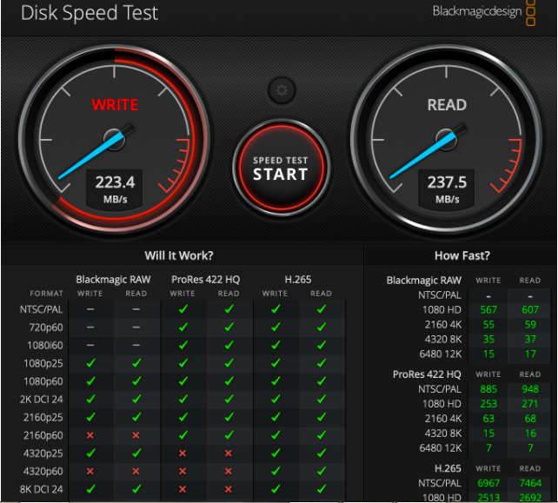Click the 2K DCI 24 format row label
558x503 pixels.
41,400
